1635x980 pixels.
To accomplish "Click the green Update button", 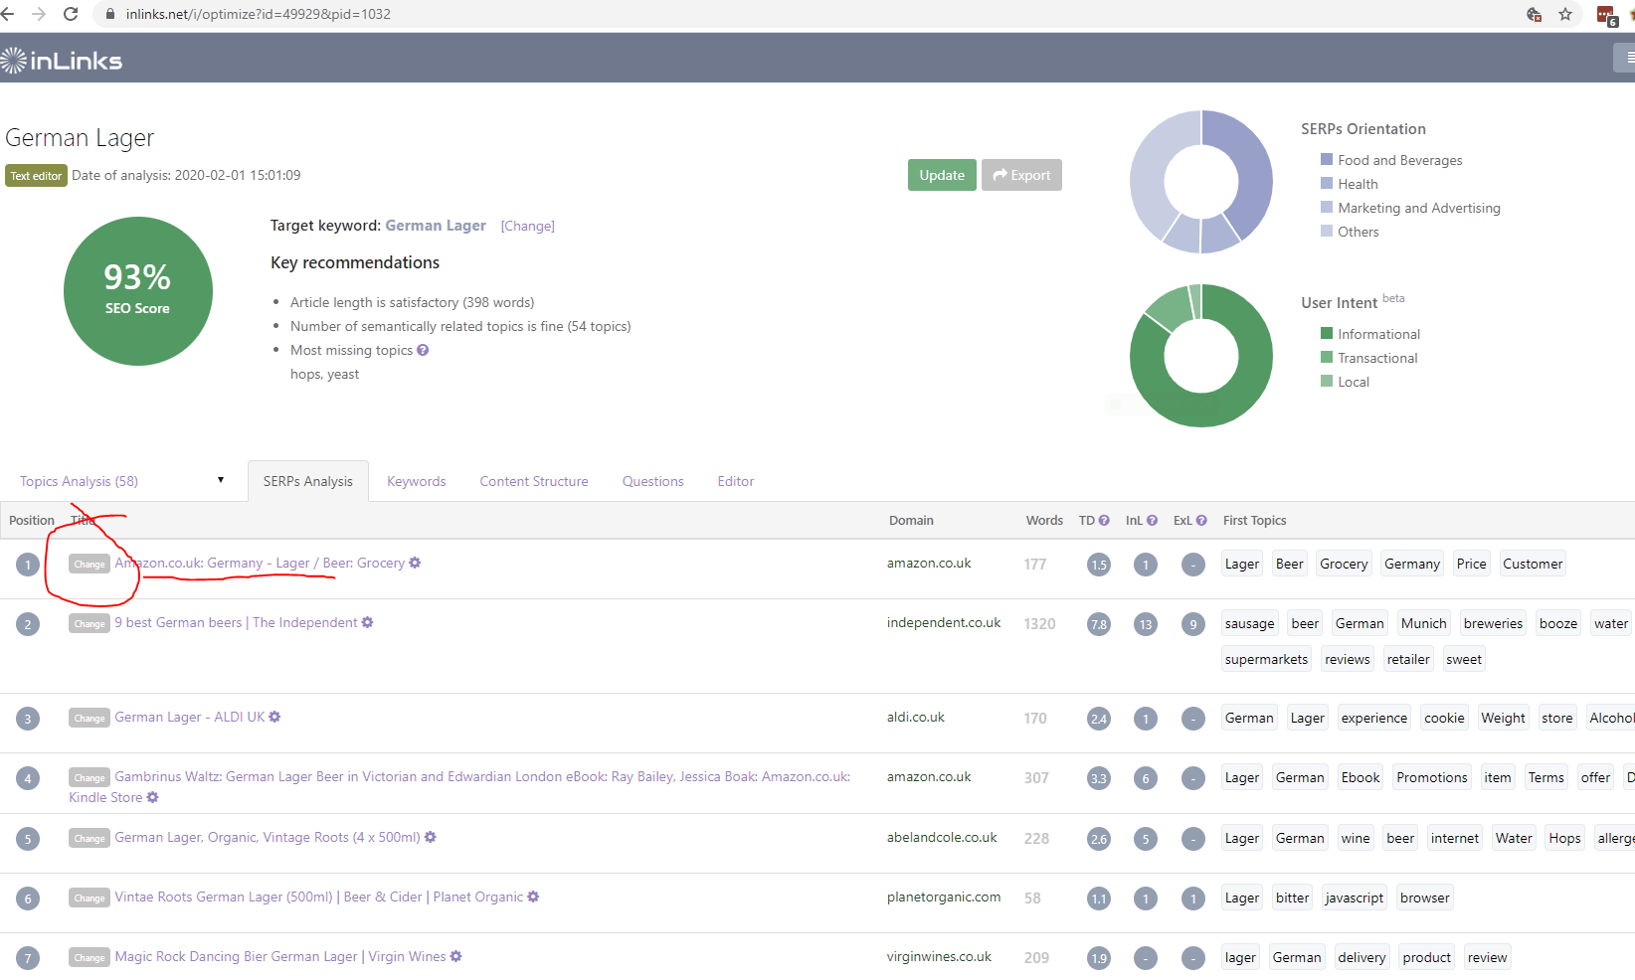I will pyautogui.click(x=942, y=175).
